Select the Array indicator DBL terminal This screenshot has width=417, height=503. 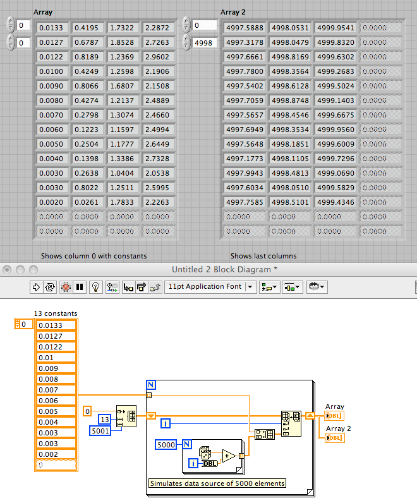coord(334,416)
